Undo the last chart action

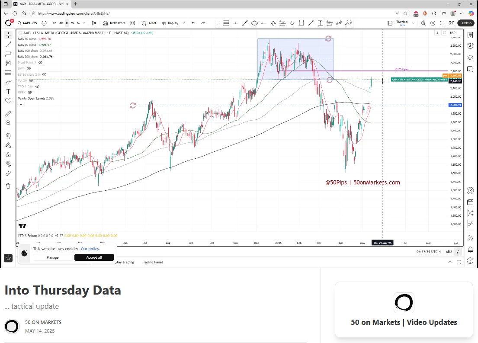[x=193, y=23]
